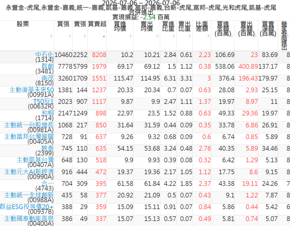Screen dimensions: 290x226
Task: Select net amount 26.91 in 00981A row
Action: 270,125
